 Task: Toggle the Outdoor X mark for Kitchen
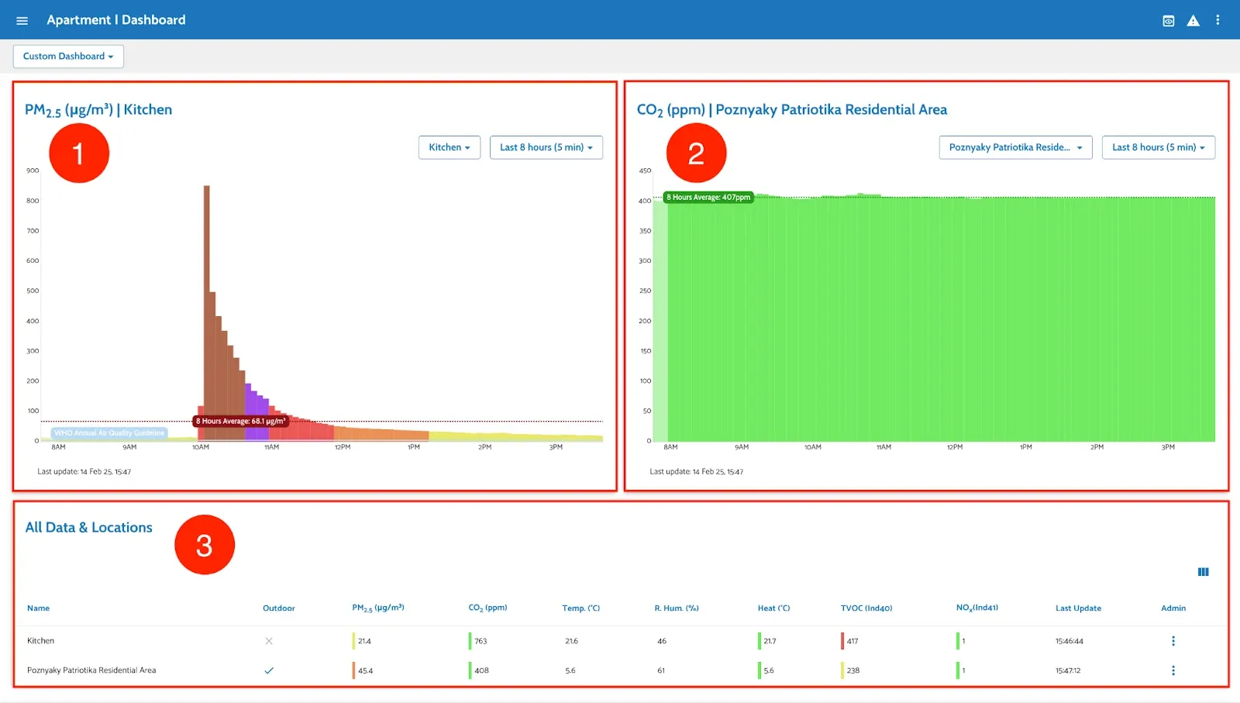(269, 641)
